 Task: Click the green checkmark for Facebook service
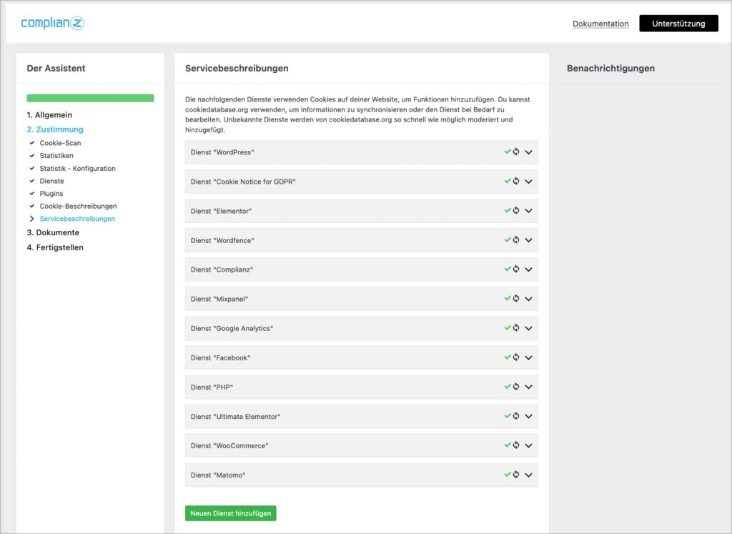click(508, 357)
